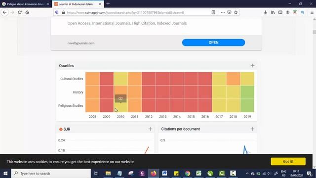Save page to Pocket
The image size is (316, 178).
pos(229,12)
